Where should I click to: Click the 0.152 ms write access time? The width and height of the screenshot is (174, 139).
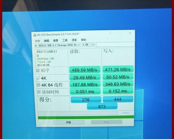(118, 91)
